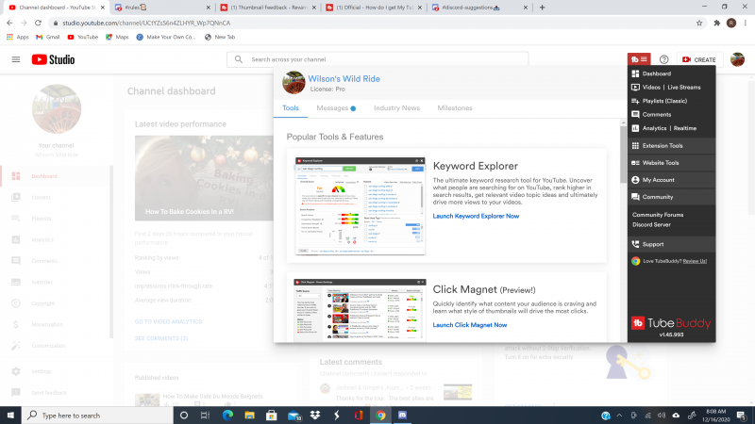Image resolution: width=755 pixels, height=424 pixels.
Task: Open Chrome from the Windows taskbar
Action: pos(380,415)
